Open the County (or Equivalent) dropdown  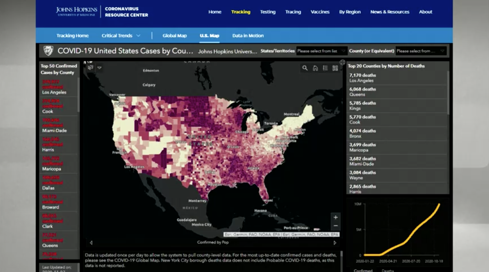click(x=420, y=51)
